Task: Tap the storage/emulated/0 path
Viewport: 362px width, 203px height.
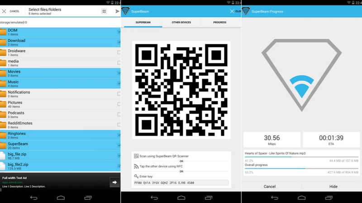Action: click(x=14, y=22)
